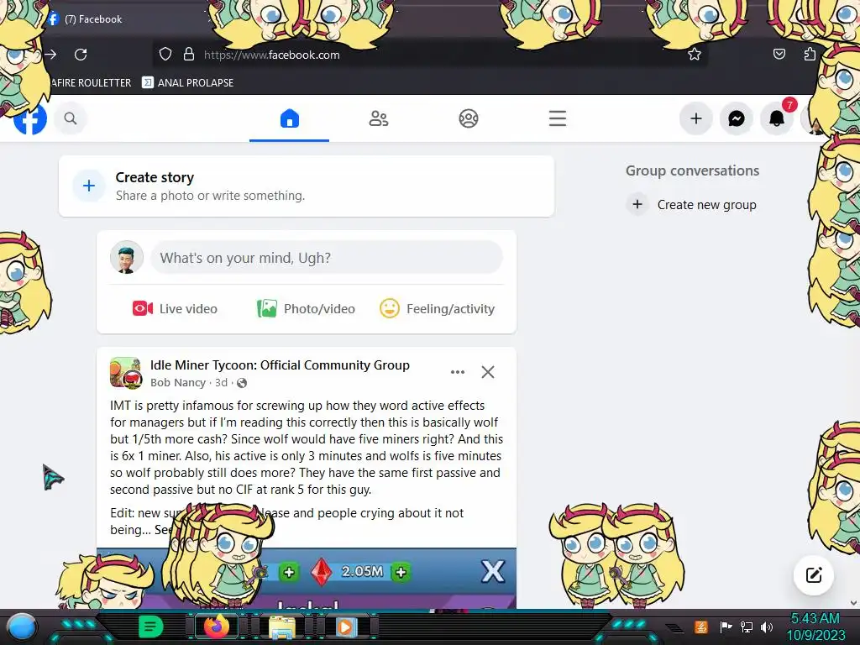Open volume speaker tray icon
Screen dimensions: 860x645
(767, 627)
